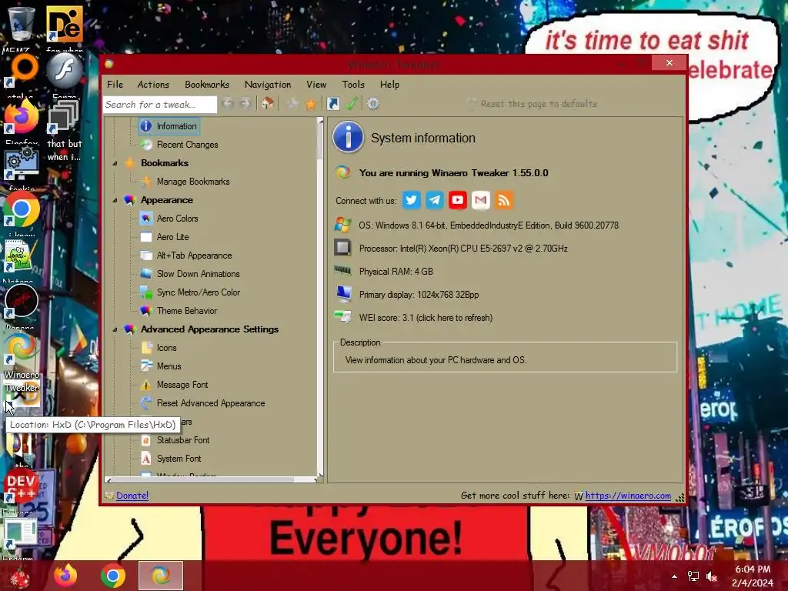Viewport: 788px width, 591px height.
Task: Open the Gmail social icon
Action: (x=481, y=200)
